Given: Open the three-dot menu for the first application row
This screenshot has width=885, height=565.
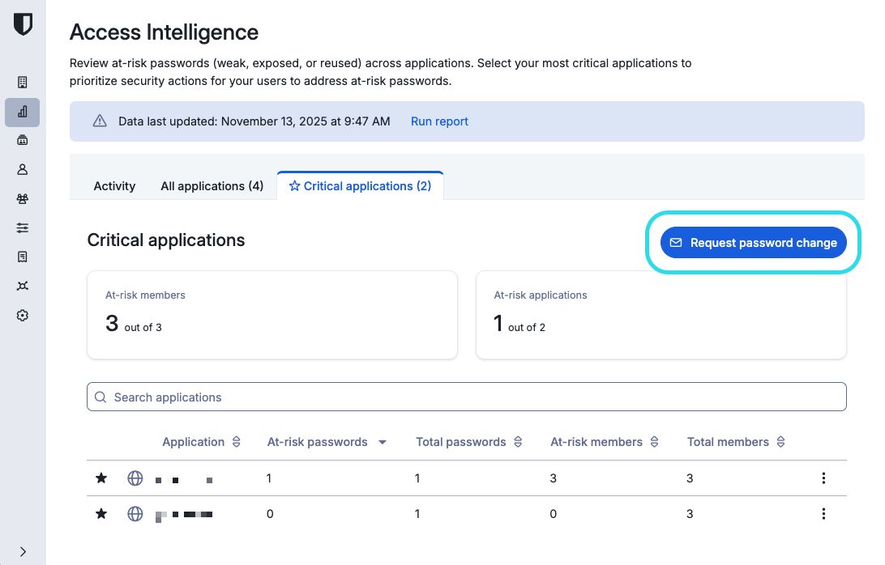Looking at the screenshot, I should 823,478.
